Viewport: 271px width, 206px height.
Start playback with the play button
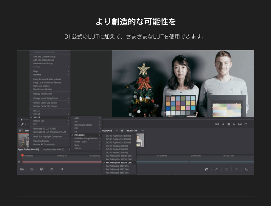(x=234, y=124)
